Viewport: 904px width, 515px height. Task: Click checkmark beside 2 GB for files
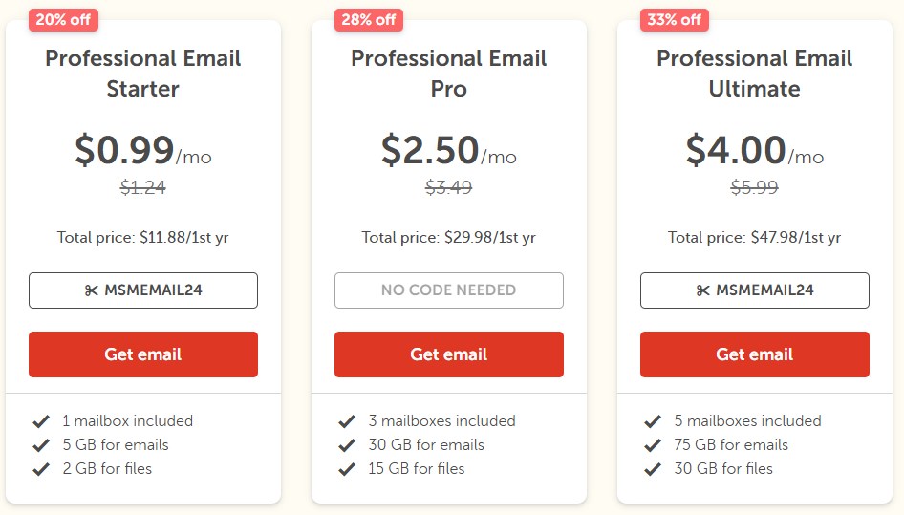tap(41, 469)
